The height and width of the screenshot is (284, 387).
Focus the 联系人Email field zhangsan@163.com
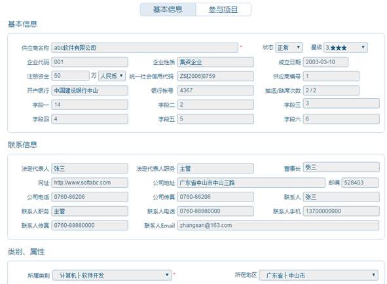[x=278, y=226]
